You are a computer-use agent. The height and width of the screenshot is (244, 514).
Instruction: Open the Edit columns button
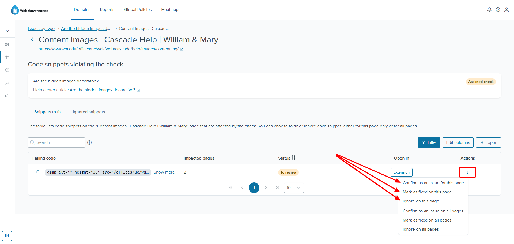458,142
